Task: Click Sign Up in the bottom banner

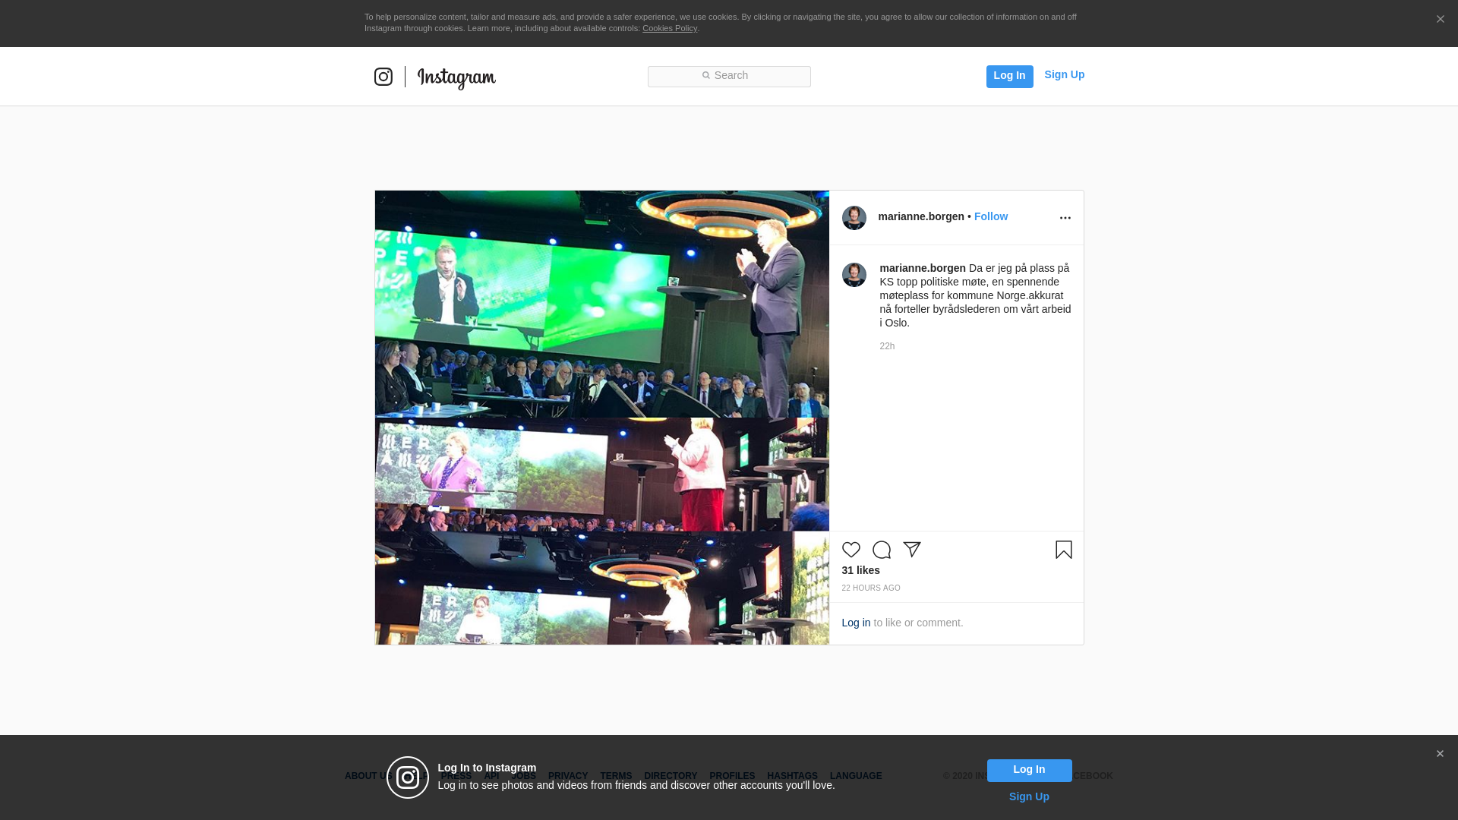Action: [x=1029, y=796]
